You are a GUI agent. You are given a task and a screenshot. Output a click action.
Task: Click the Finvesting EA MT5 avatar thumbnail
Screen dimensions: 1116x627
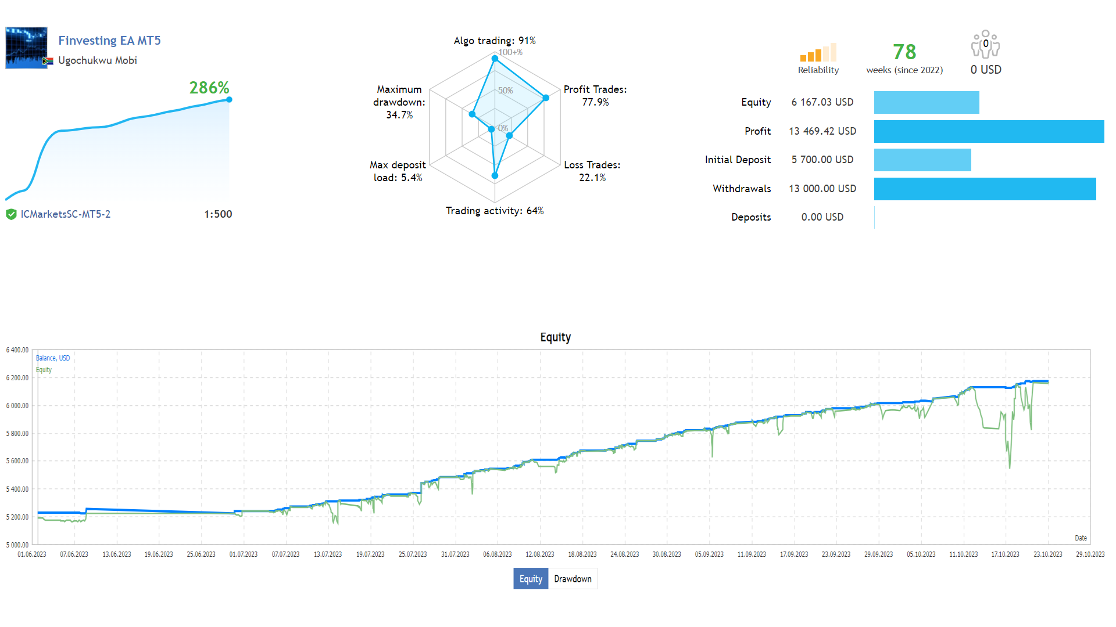26,48
